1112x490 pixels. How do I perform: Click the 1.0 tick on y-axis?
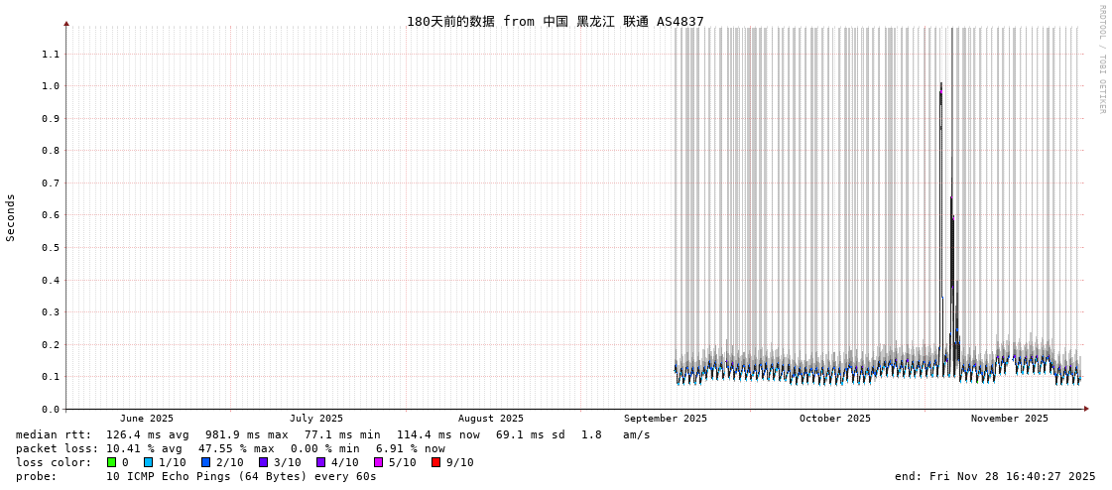[x=50, y=86]
